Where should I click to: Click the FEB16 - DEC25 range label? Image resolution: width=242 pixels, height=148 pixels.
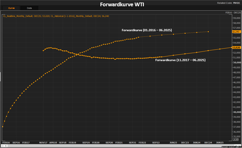pos(233,13)
